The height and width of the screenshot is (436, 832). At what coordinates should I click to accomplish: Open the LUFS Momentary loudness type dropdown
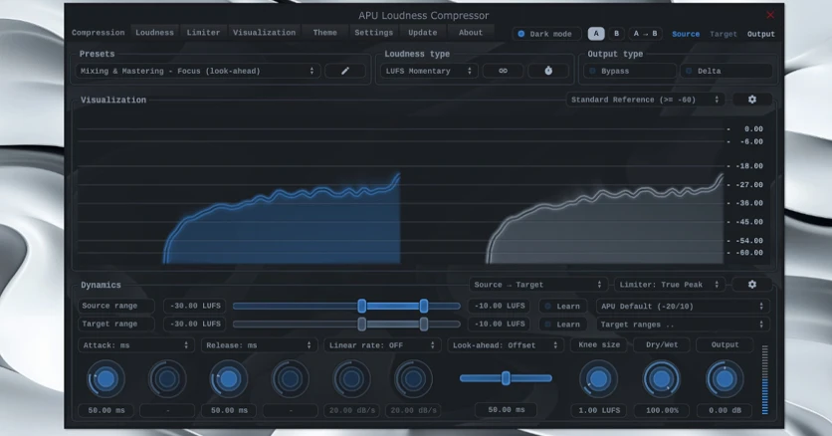(429, 71)
